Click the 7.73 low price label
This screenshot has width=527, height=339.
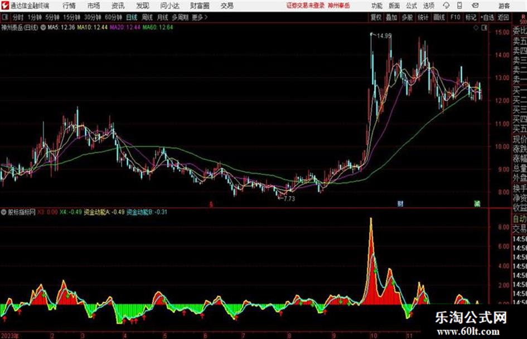(x=289, y=199)
